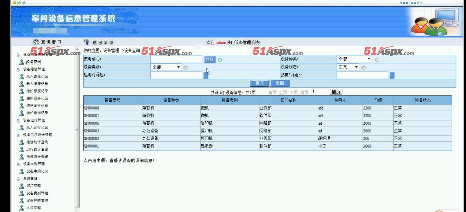Select the radio button beside 设备类别 dropdown
Screen dimensions: 466x212
pyautogui.click(x=185, y=67)
